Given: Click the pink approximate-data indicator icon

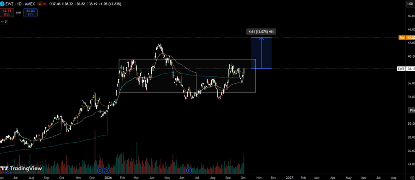Looking at the screenshot, I should (44, 4).
